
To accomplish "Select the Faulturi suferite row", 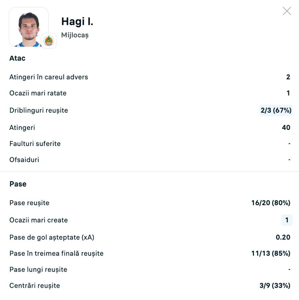I will pos(35,144).
